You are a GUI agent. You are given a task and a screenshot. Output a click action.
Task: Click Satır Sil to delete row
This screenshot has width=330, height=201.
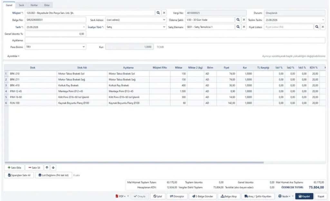34,168
